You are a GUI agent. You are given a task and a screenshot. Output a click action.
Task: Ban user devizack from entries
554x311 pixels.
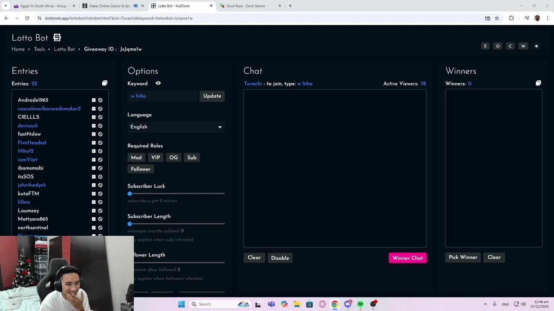pyautogui.click(x=100, y=126)
